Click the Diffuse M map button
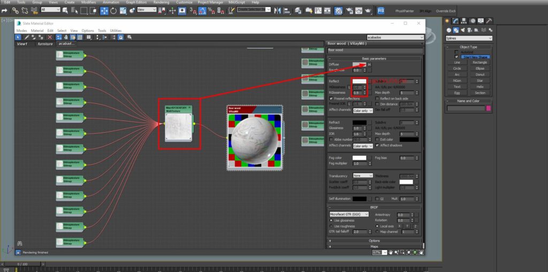 369,65
